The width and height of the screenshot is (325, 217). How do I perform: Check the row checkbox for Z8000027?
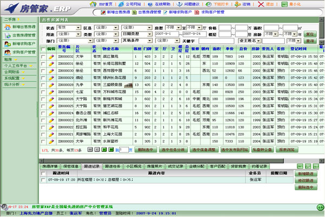[x=43, y=92]
